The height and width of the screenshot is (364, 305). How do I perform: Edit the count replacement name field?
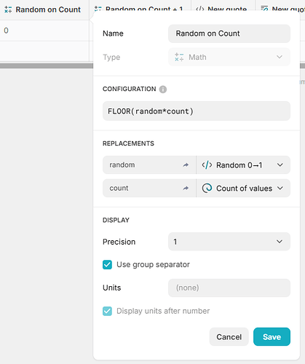coord(149,188)
